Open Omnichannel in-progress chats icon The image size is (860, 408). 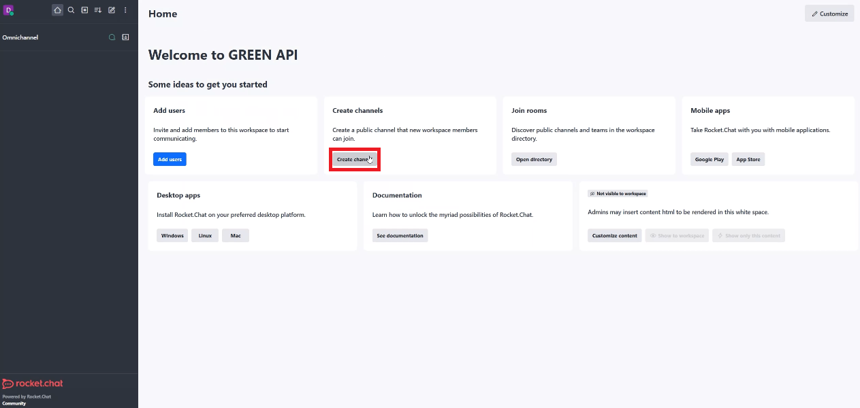click(112, 37)
